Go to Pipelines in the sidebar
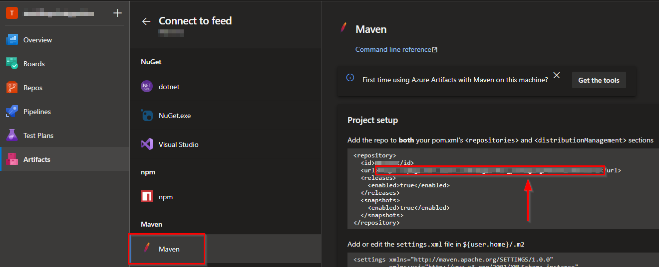 click(x=37, y=112)
